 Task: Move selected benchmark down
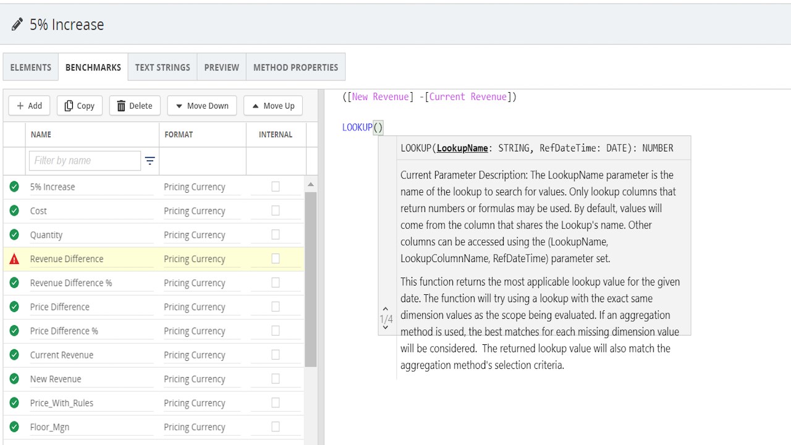[x=201, y=106]
